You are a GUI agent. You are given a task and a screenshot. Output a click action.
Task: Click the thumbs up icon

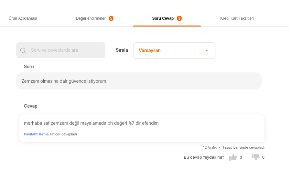point(233,157)
